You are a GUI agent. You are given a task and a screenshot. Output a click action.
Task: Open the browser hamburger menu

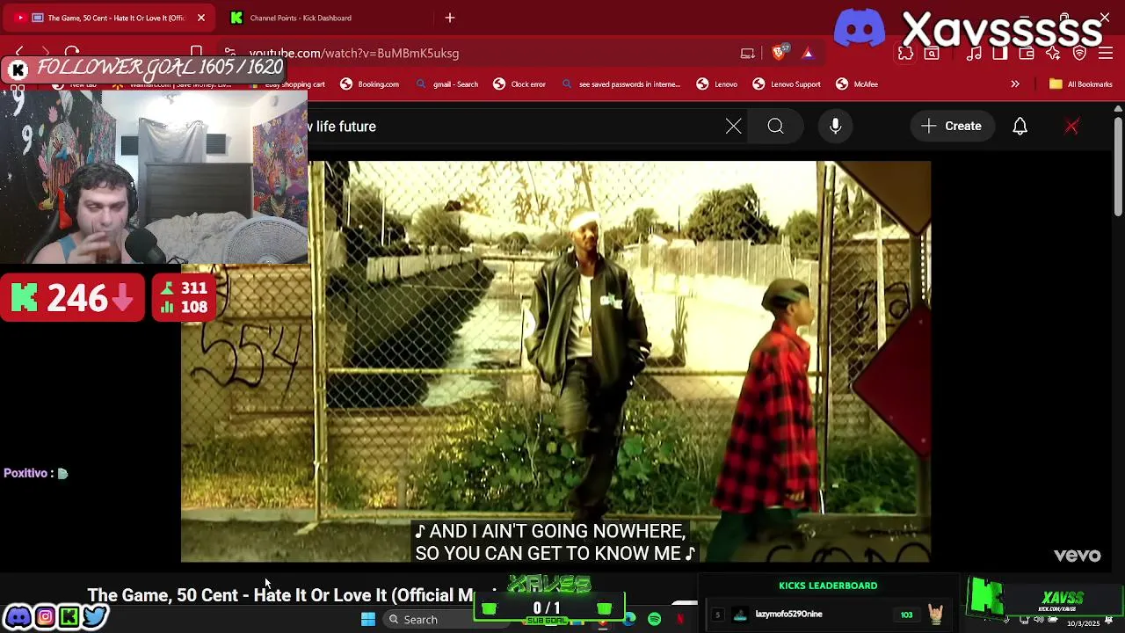[x=1106, y=54]
